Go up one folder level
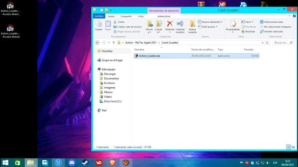The image size is (298, 167). tap(114, 43)
